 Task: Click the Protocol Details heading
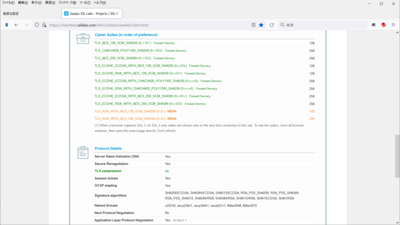coord(108,149)
